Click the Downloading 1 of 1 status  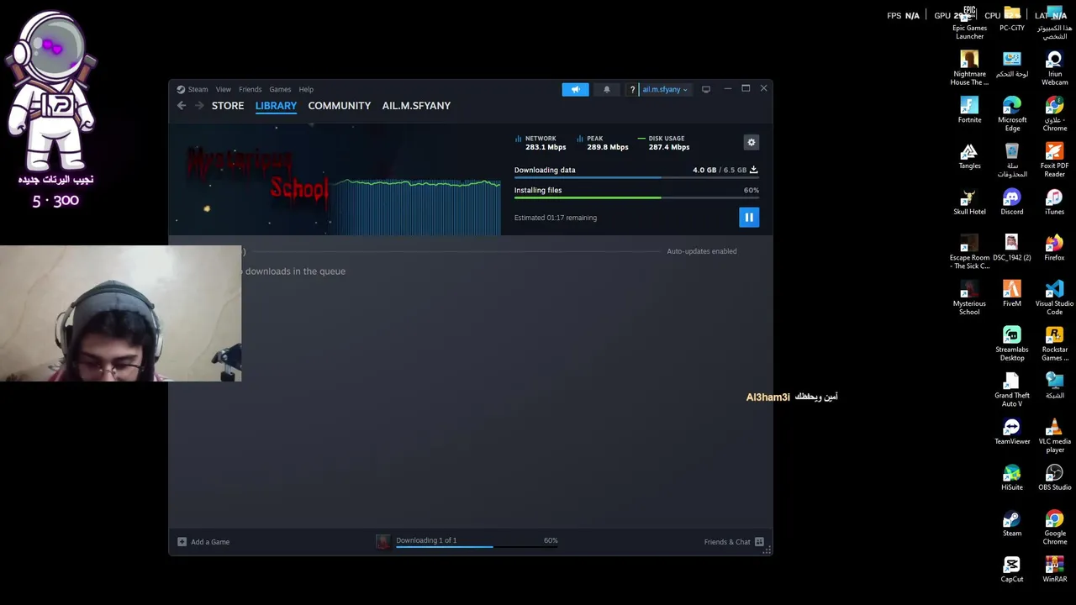426,540
